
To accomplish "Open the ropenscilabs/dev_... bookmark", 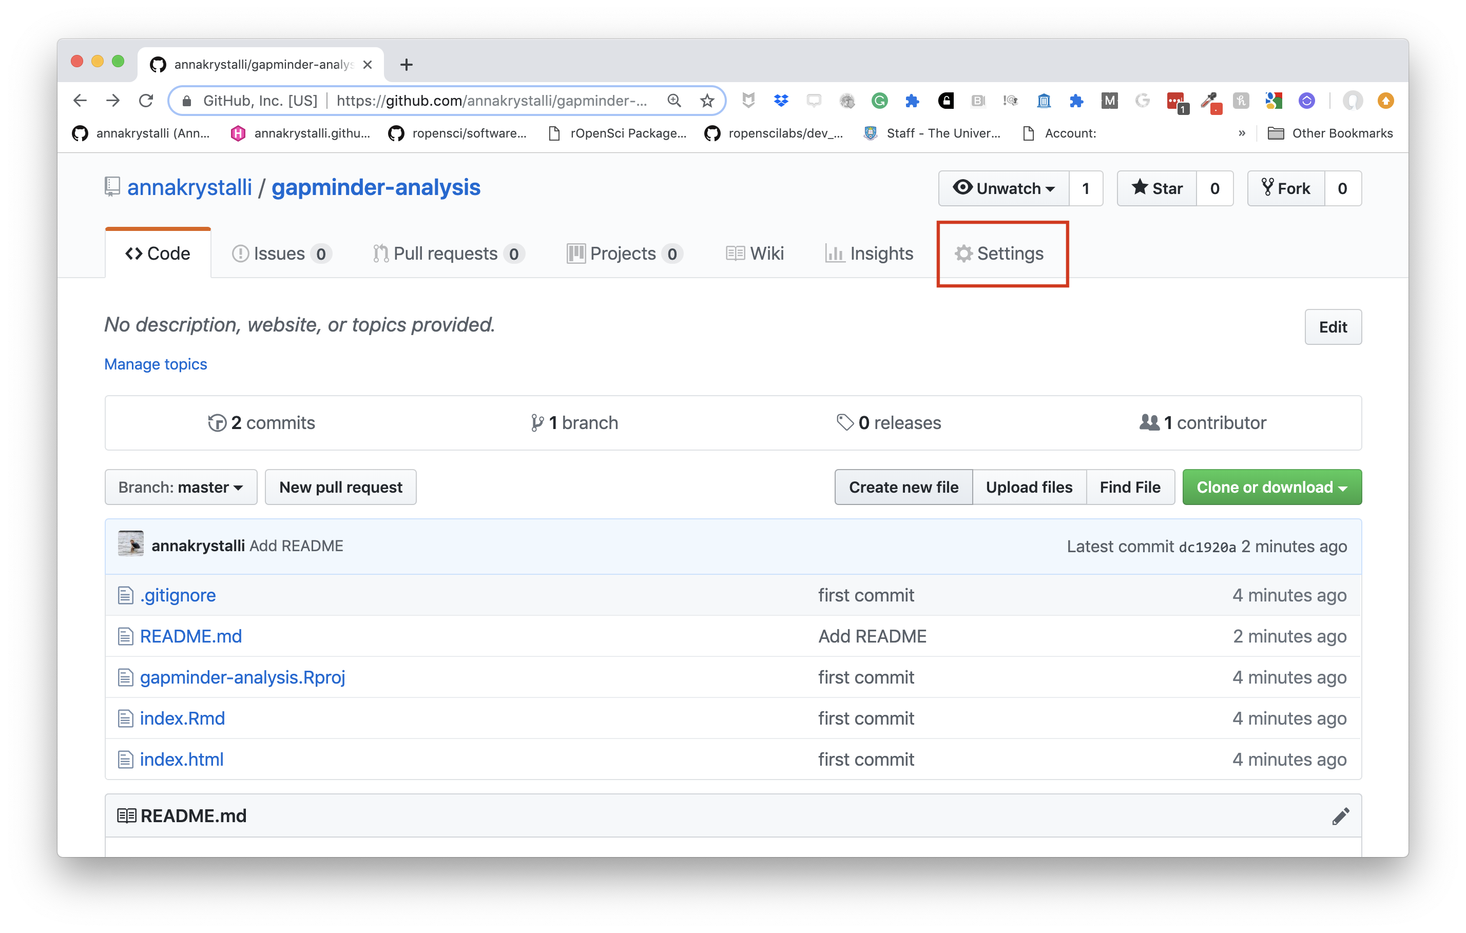I will (774, 133).
